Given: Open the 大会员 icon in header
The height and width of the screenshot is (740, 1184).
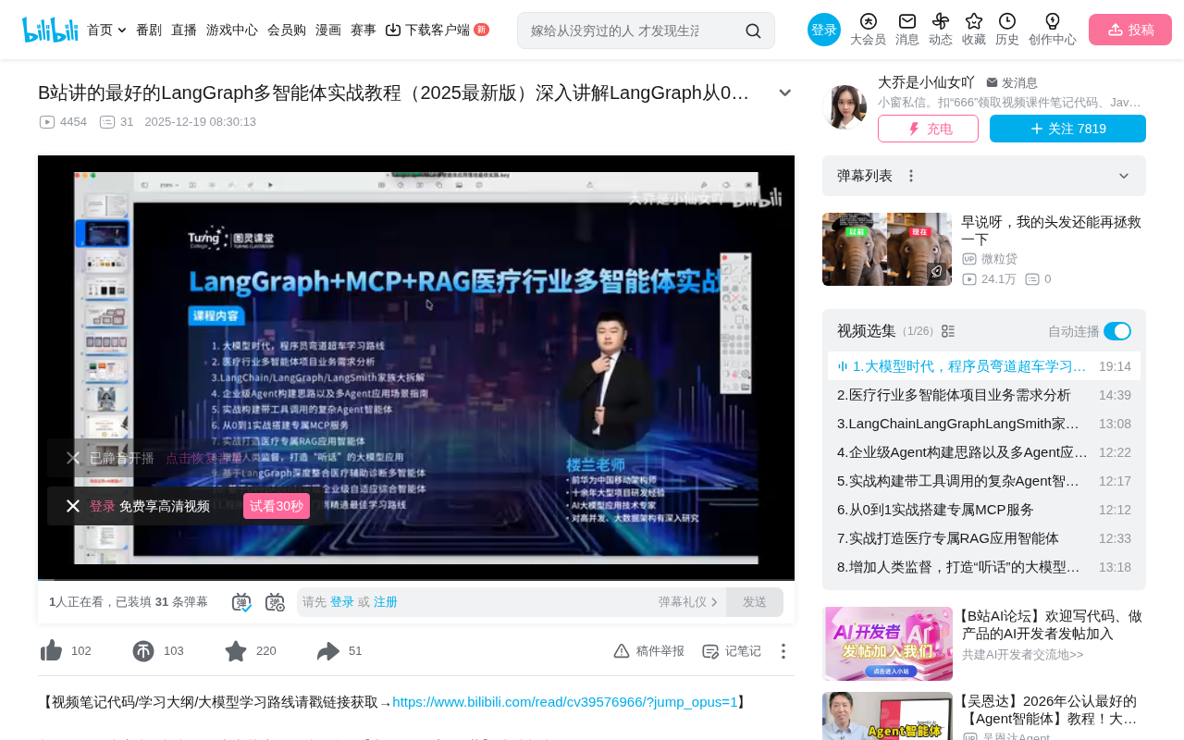Looking at the screenshot, I should pyautogui.click(x=868, y=30).
